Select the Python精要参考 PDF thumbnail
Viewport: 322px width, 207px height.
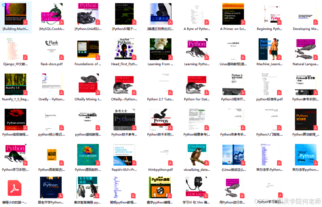click(197, 120)
